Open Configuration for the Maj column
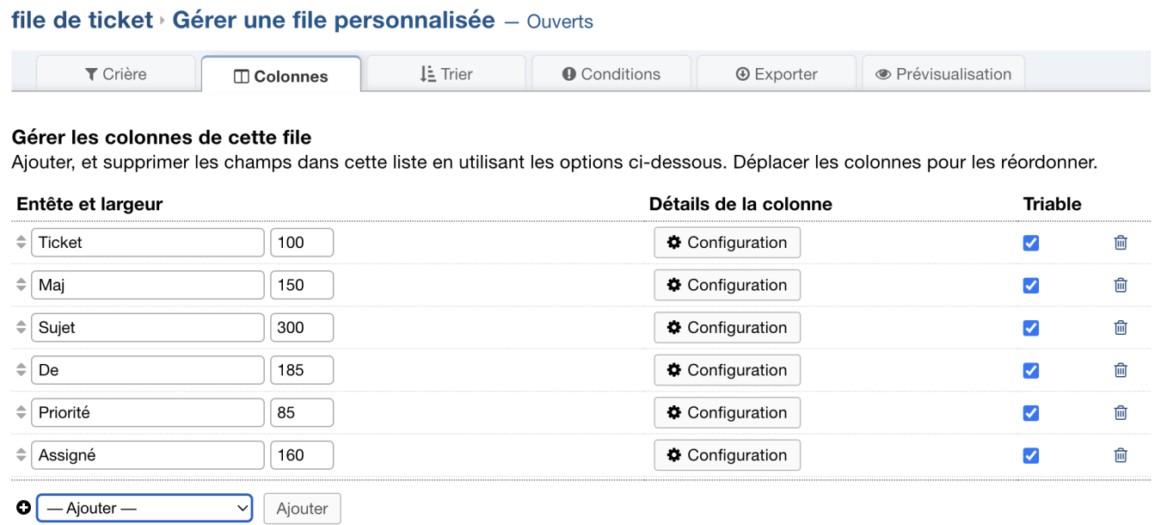The image size is (1161, 525). [x=728, y=285]
